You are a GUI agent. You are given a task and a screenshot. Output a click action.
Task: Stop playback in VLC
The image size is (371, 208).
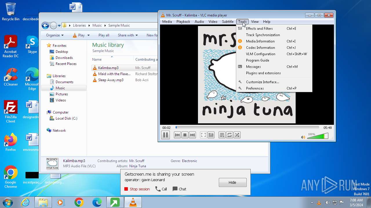185,135
